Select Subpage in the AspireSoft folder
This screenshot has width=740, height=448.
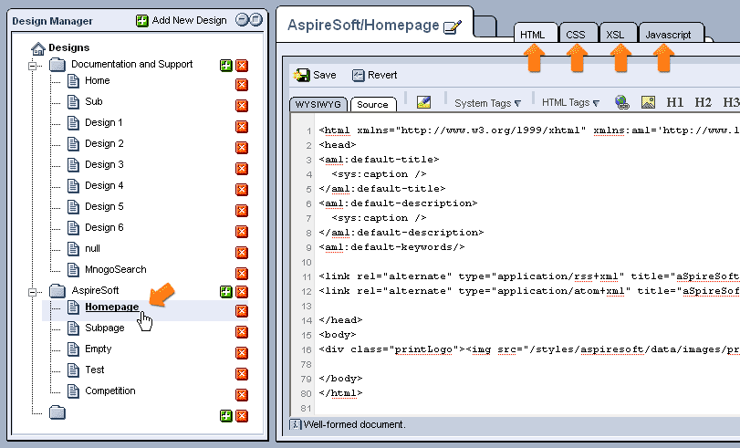click(x=104, y=328)
